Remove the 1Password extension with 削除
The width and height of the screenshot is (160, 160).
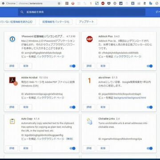tap(26, 66)
